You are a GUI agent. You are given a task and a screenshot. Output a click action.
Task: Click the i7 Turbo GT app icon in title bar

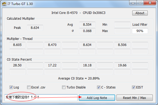(4, 4)
